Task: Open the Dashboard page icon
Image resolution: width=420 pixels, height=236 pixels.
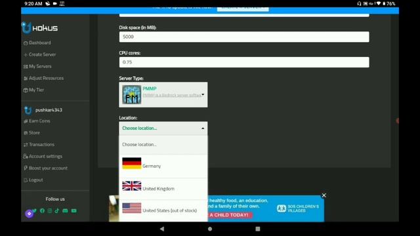Action: (26, 43)
